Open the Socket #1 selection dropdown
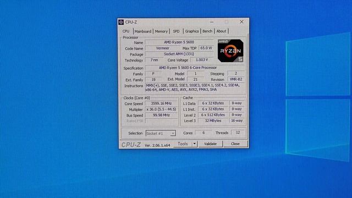Image resolution: width=352 pixels, height=198 pixels. (x=161, y=133)
